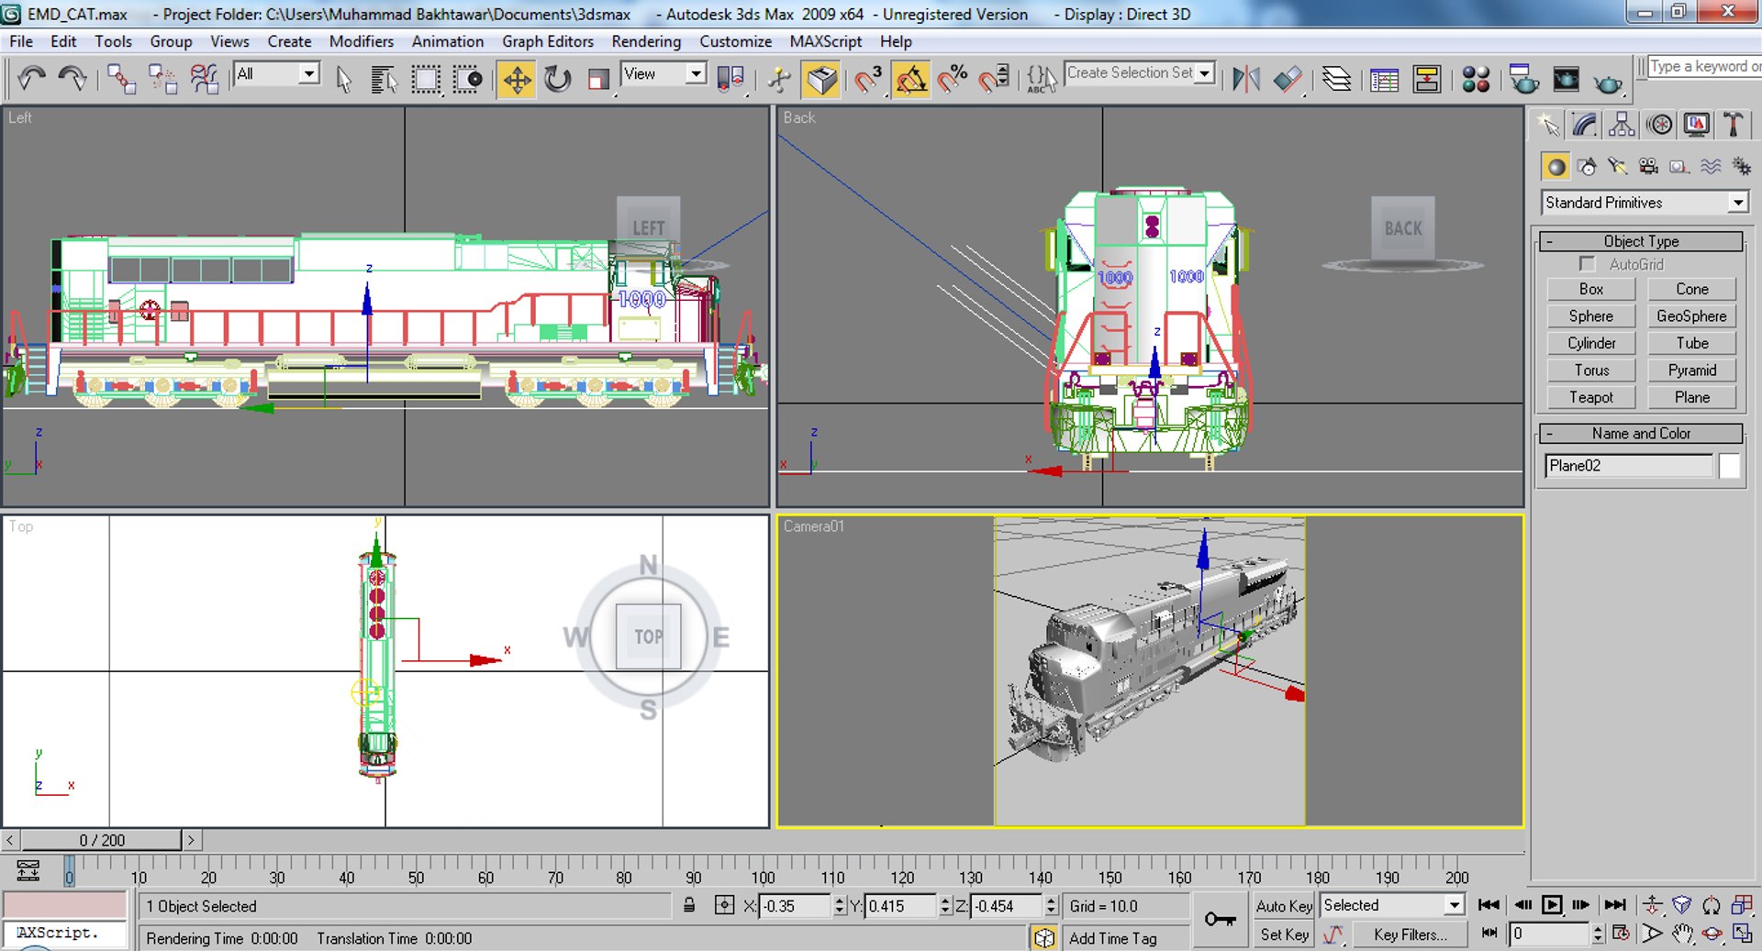Image resolution: width=1762 pixels, height=951 pixels.
Task: Toggle Spinner Snap
Action: coord(995,79)
